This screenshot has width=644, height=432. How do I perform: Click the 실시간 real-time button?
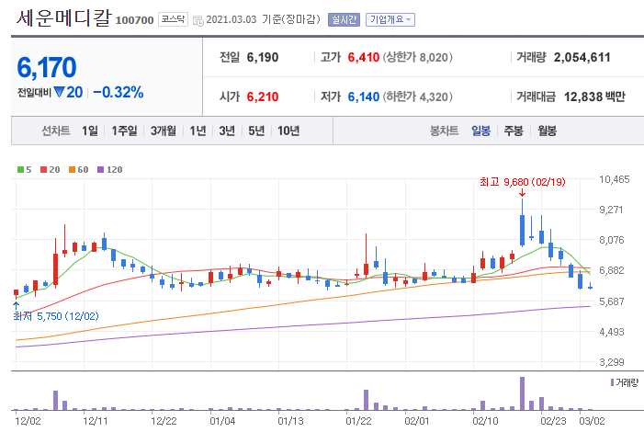click(x=344, y=19)
